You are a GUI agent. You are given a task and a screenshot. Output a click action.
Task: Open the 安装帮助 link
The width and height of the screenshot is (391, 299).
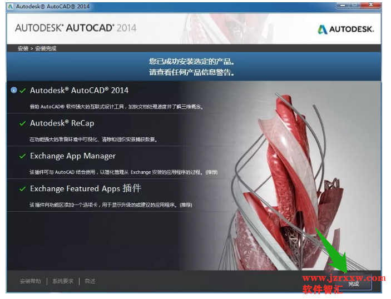(30, 281)
